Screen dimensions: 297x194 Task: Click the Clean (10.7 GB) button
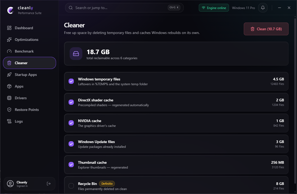(x=266, y=29)
